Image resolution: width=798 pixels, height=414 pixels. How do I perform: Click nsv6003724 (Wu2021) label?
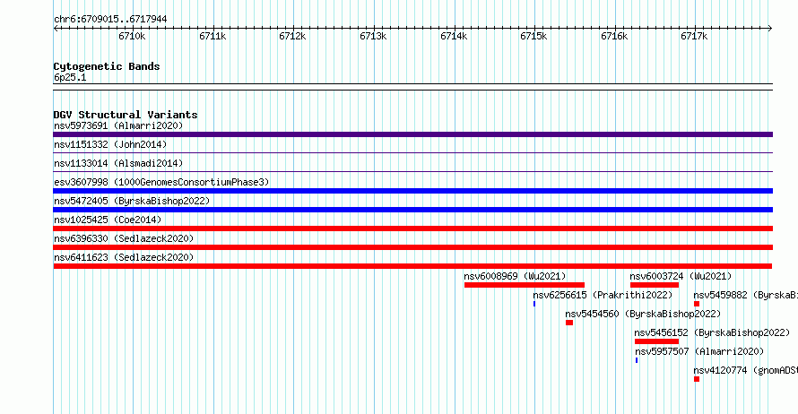[681, 276]
